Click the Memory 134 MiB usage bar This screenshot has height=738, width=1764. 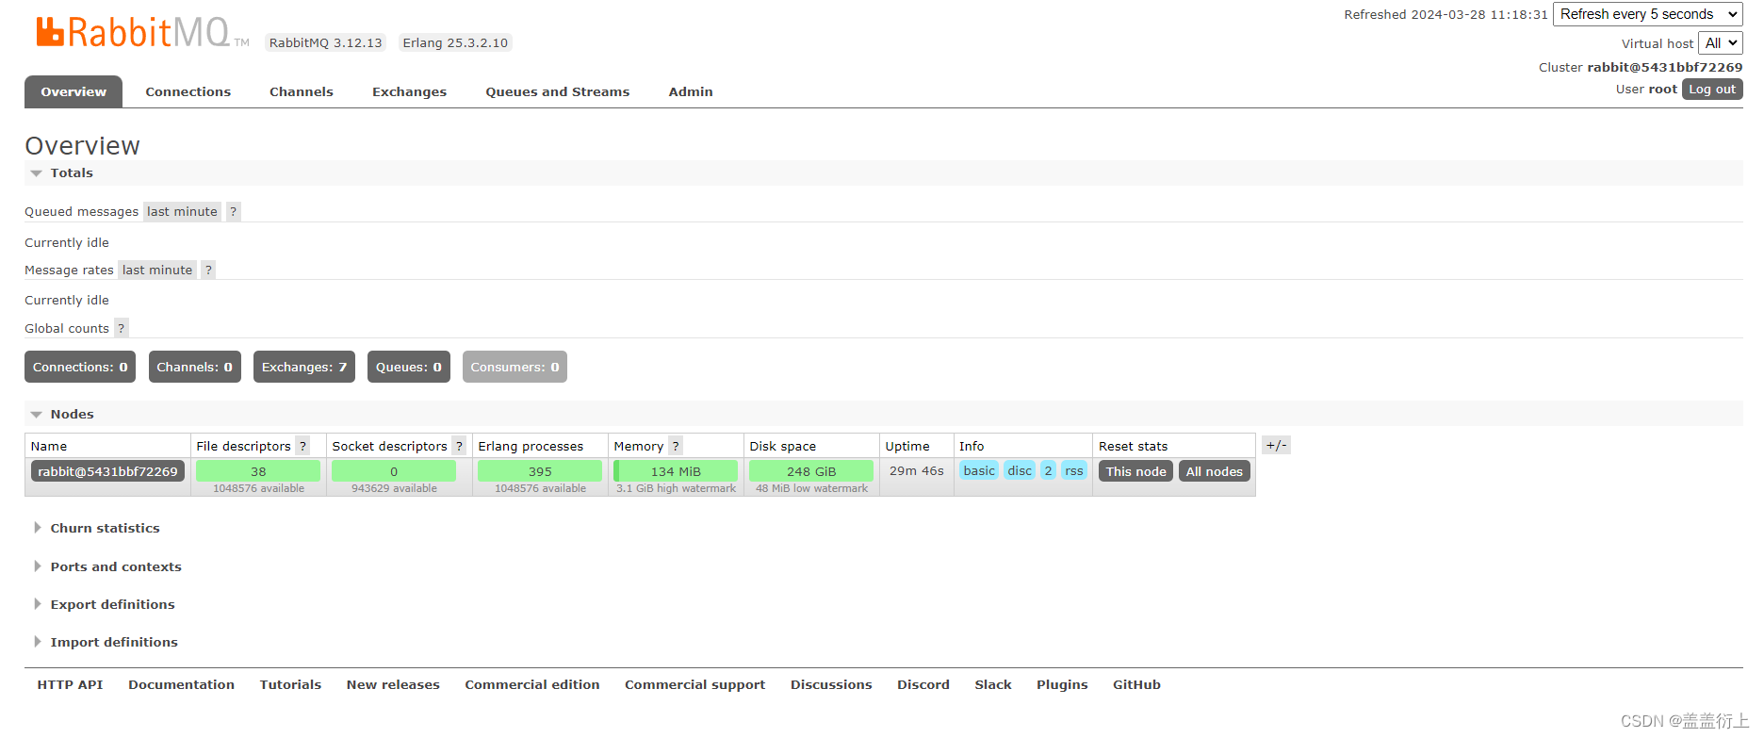tap(676, 471)
